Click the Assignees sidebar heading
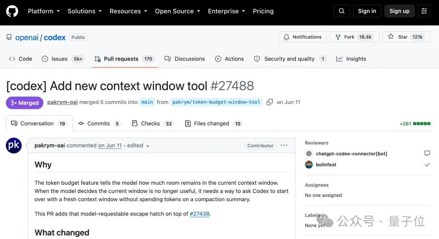Image resolution: width=439 pixels, height=239 pixels. pyautogui.click(x=317, y=185)
